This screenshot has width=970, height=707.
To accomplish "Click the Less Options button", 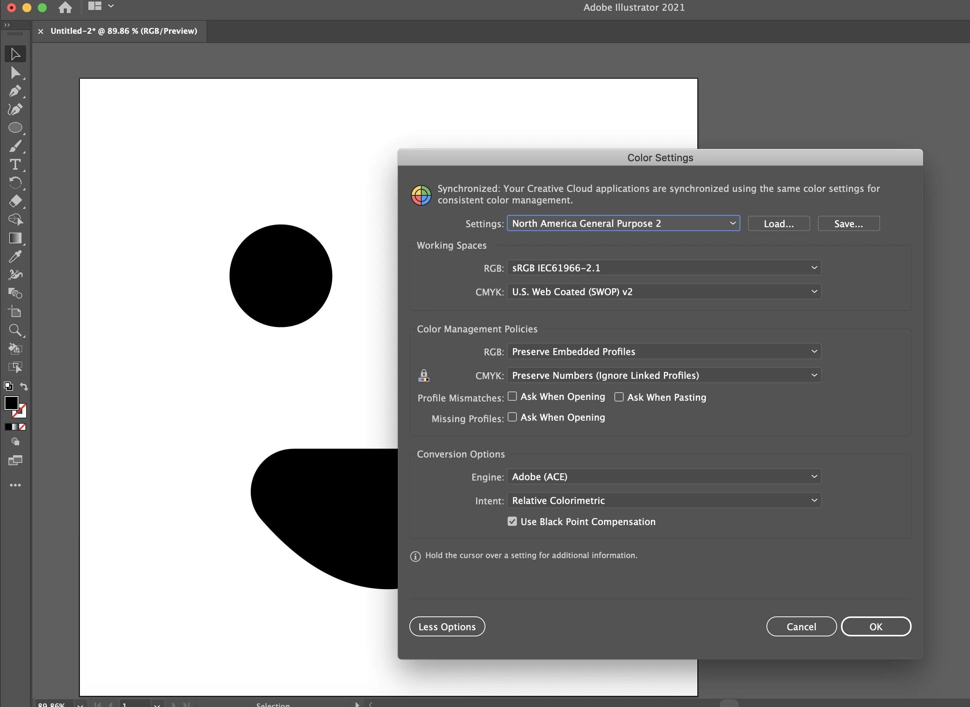I will pyautogui.click(x=447, y=626).
